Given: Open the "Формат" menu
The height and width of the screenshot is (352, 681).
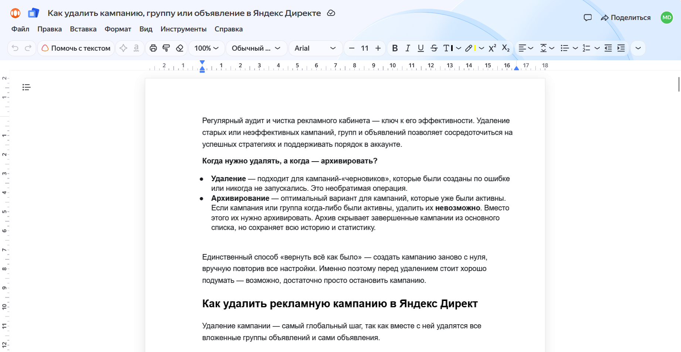Looking at the screenshot, I should pyautogui.click(x=118, y=29).
